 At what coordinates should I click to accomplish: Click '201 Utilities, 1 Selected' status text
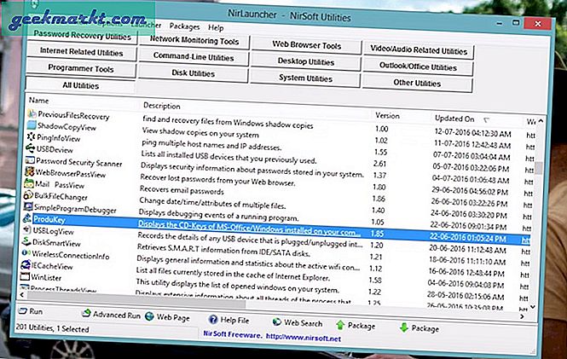pos(52,328)
